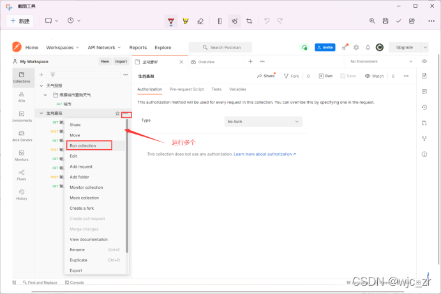Screen dimensions: 441x294
Task: Choose Add request from context menu
Action: (x=81, y=166)
